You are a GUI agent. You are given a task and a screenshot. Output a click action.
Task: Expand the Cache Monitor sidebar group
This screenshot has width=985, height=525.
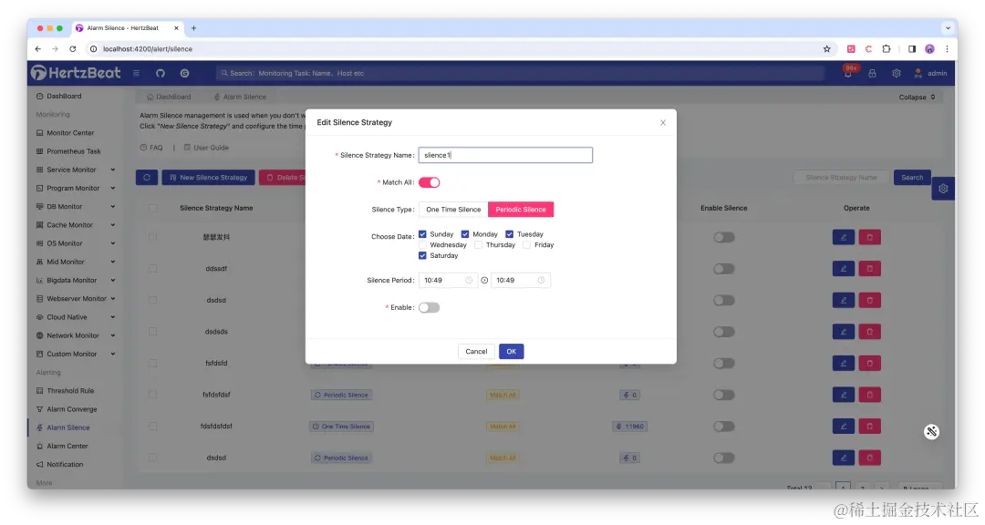coord(76,225)
